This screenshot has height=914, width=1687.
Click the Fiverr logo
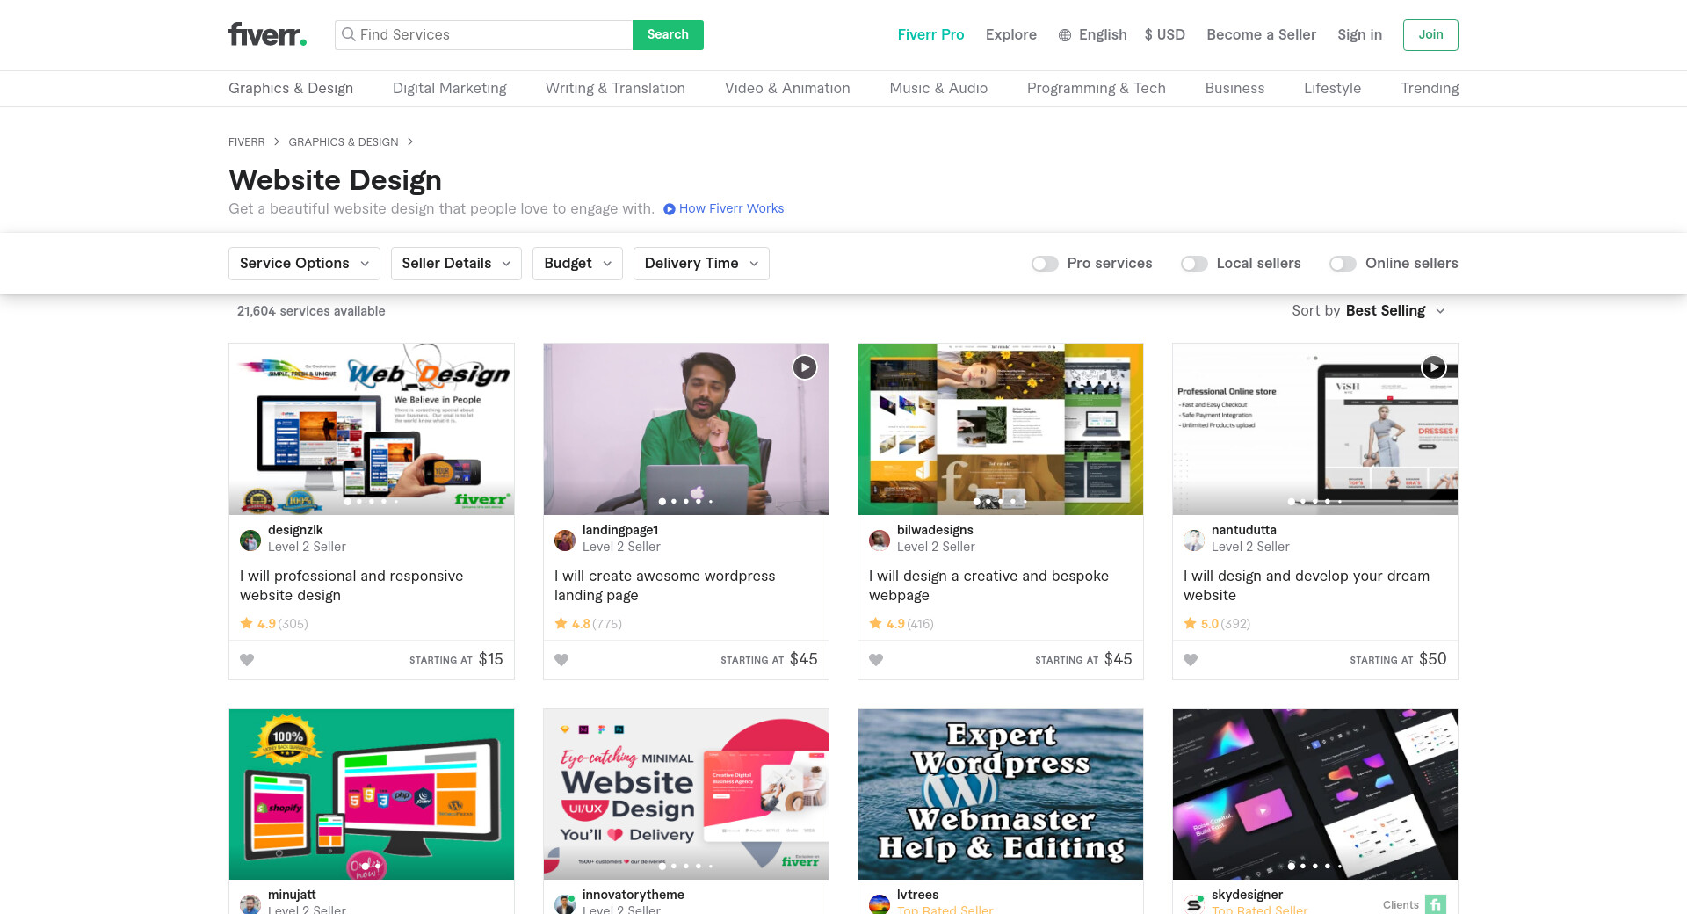click(267, 34)
